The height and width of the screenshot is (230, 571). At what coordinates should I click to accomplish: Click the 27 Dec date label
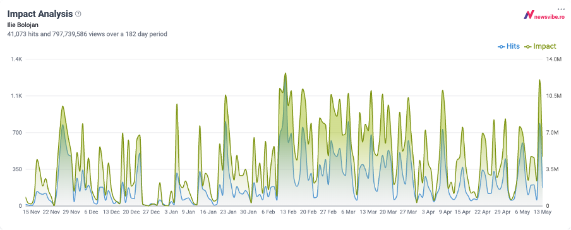[151, 212]
